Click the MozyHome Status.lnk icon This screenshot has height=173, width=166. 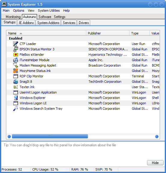[16, 71]
